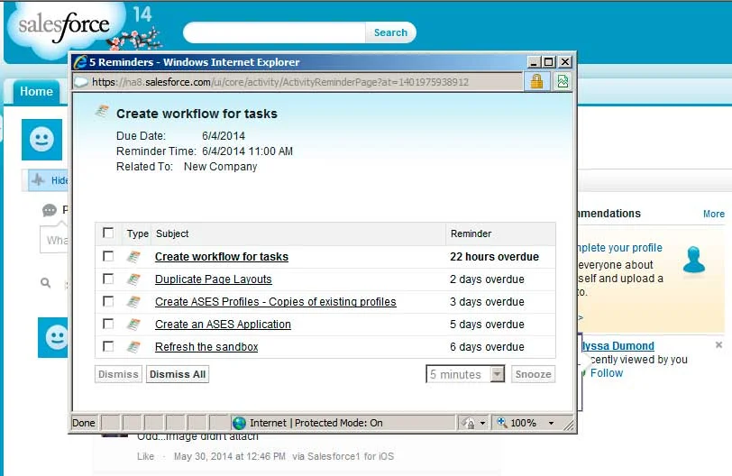732x476 pixels.
Task: Click the chatter pulse icon beside Hide
Action: (38, 179)
